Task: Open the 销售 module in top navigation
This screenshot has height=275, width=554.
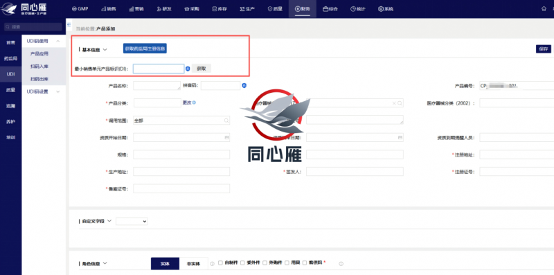Action: [109, 9]
